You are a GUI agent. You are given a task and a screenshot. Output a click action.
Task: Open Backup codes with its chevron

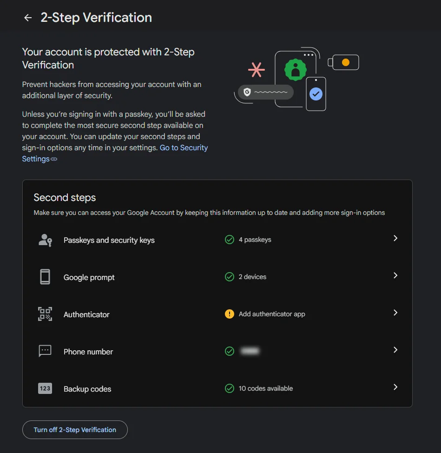pos(395,387)
